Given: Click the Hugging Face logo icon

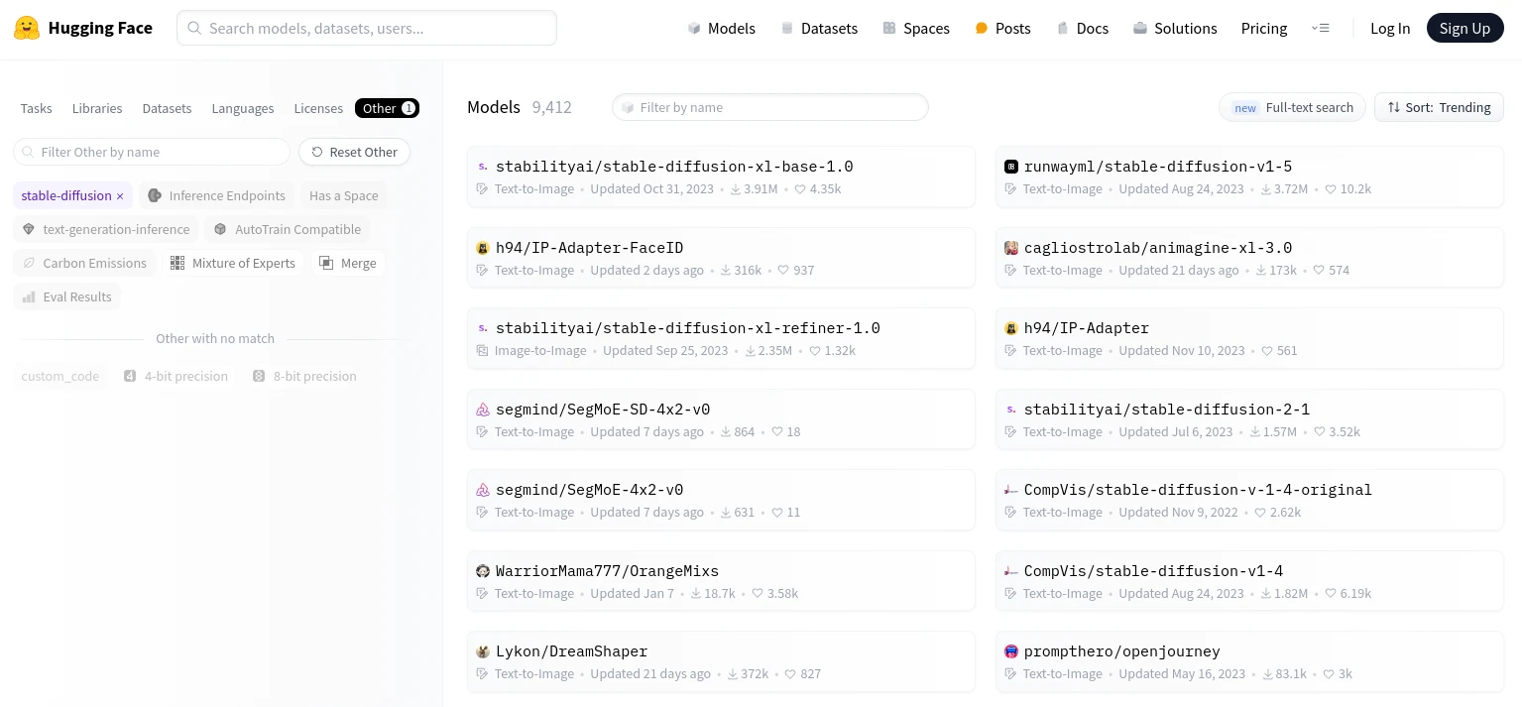Looking at the screenshot, I should click(x=27, y=28).
